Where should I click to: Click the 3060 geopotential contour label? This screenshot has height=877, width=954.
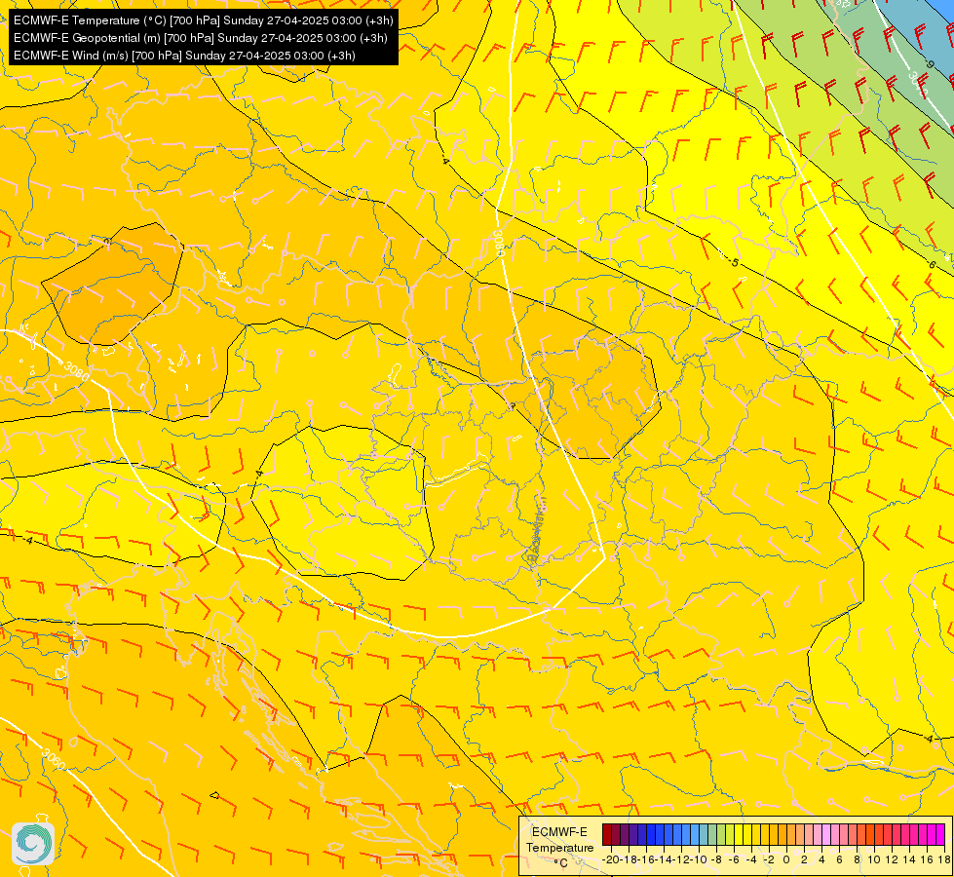54,758
